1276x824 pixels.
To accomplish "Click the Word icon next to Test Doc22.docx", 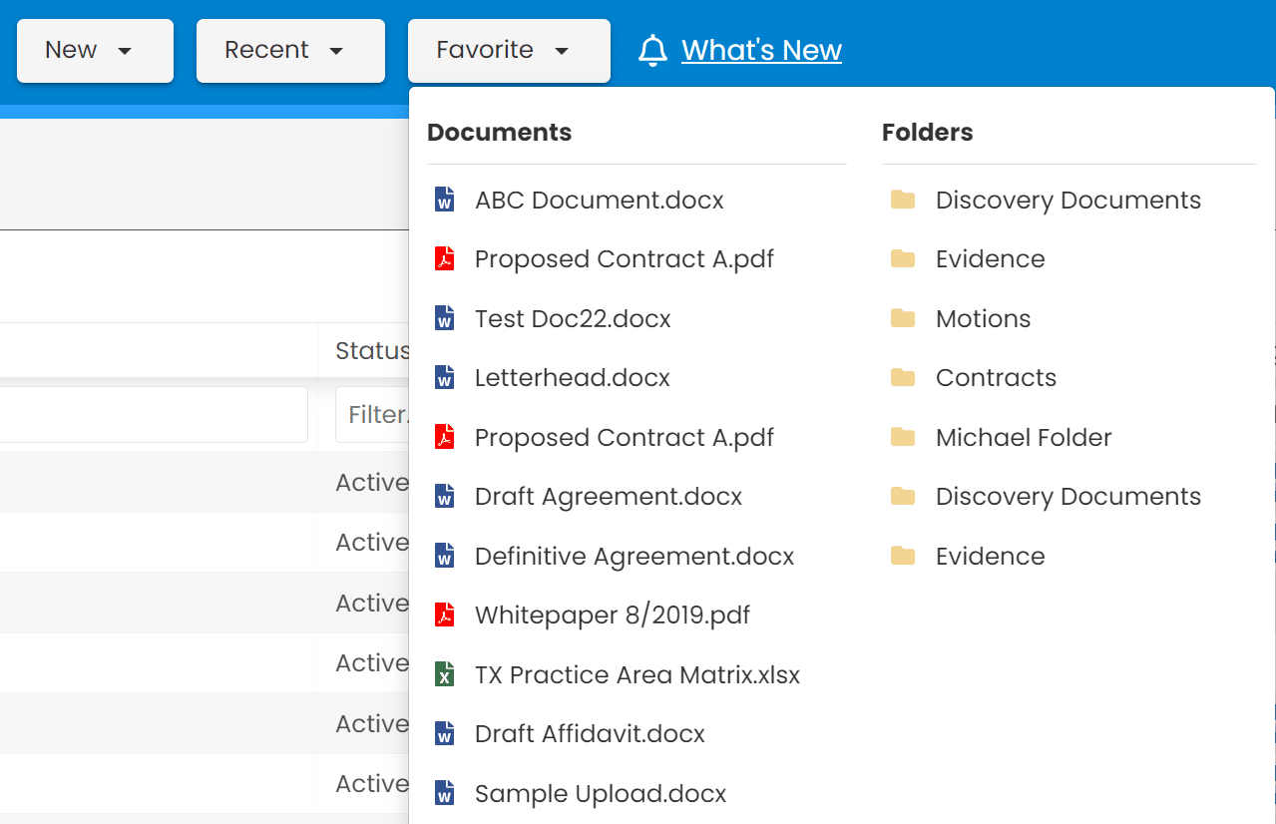I will click(445, 318).
